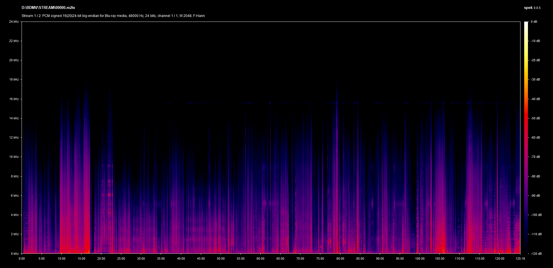The width and height of the screenshot is (553, 268).
Task: Select the 65:00 time axis marker
Action: (280, 259)
